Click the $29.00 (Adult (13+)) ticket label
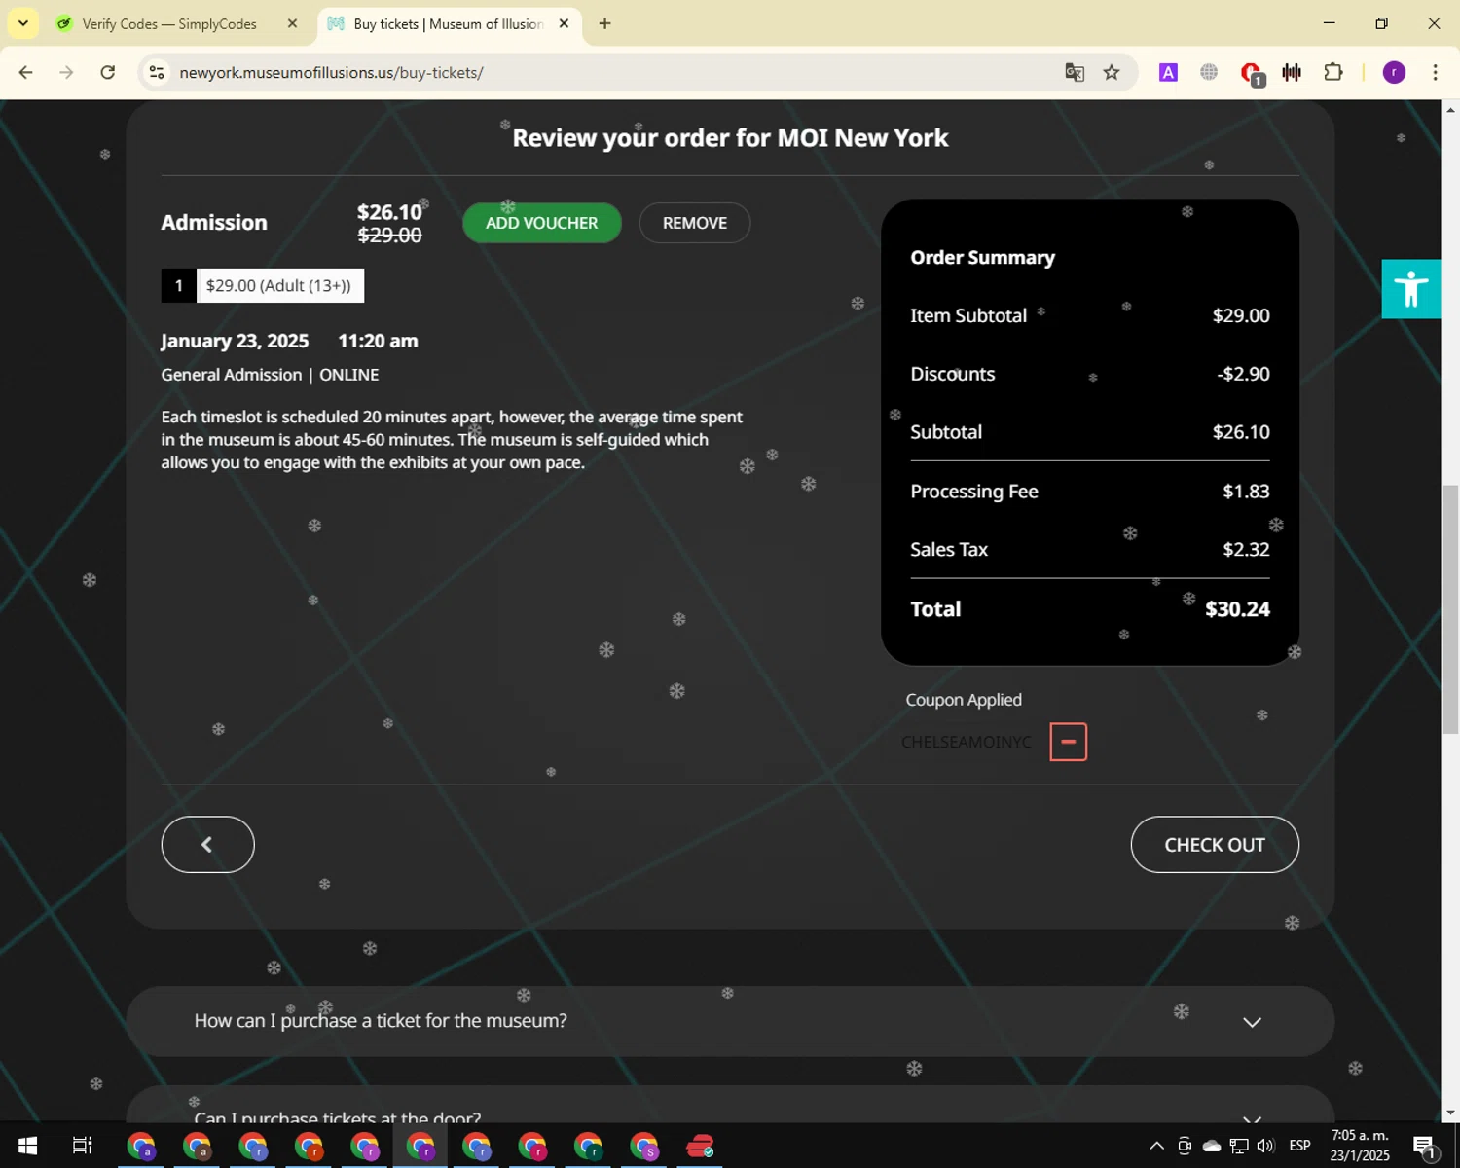Viewport: 1460px width, 1168px height. [x=279, y=285]
